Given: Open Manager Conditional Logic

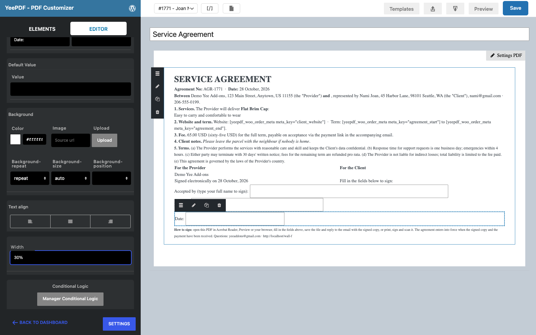Looking at the screenshot, I should pos(70,299).
